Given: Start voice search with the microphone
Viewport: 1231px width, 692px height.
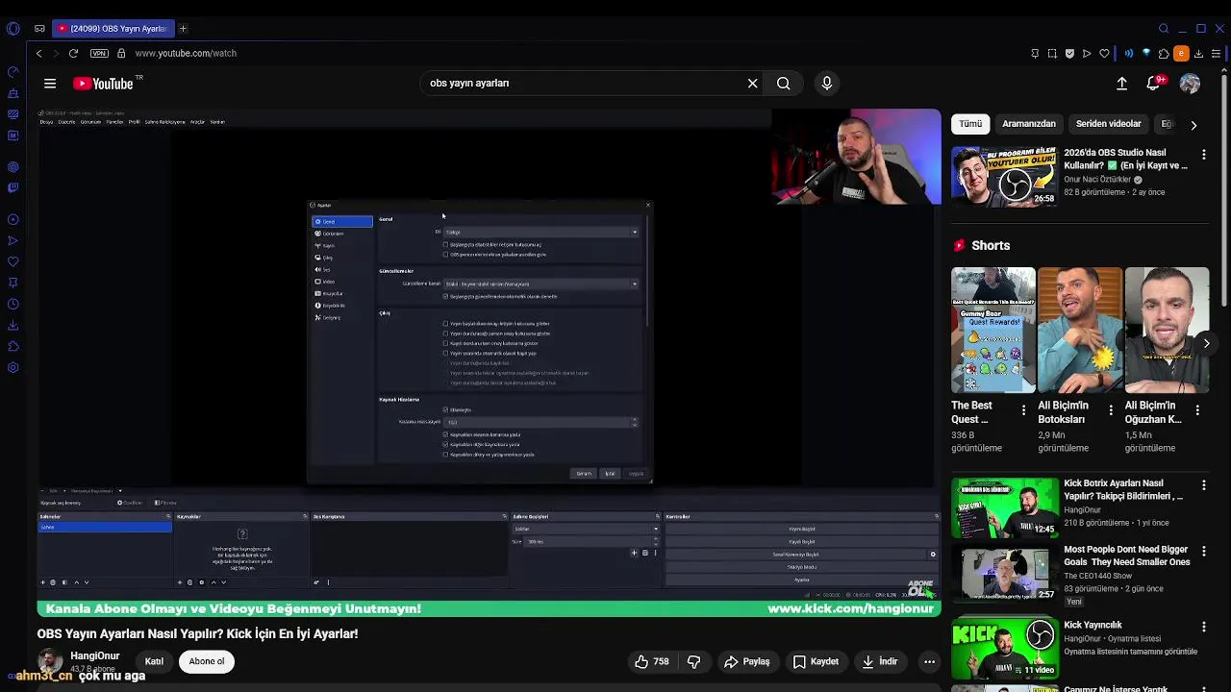Looking at the screenshot, I should (x=827, y=84).
